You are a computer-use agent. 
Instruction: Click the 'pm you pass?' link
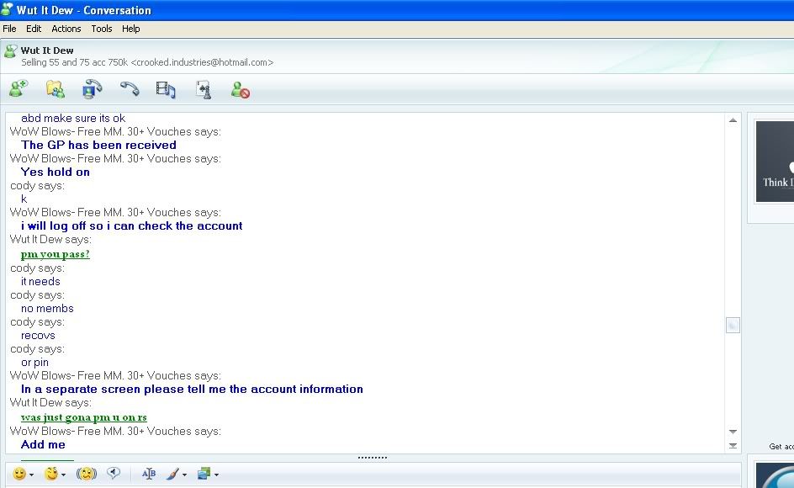56,254
